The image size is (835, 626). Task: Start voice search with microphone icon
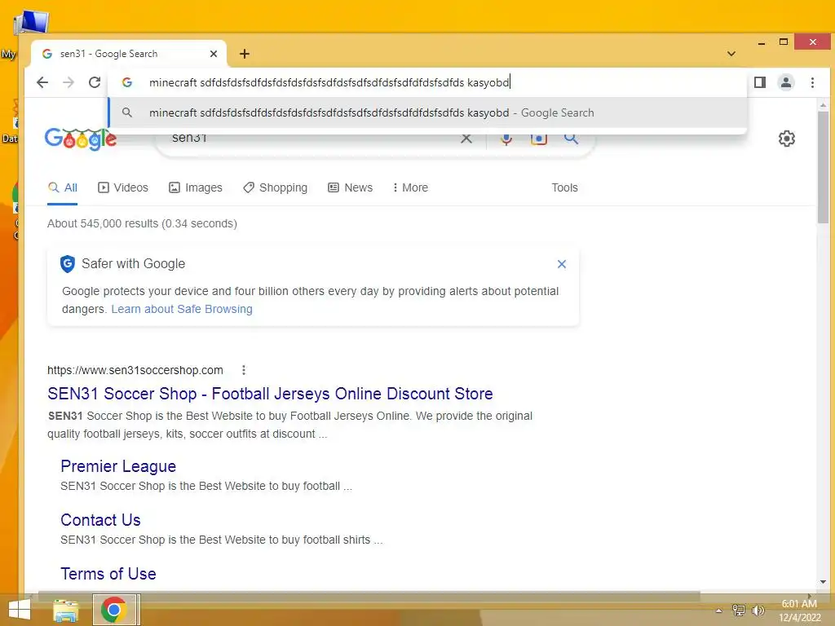(506, 139)
